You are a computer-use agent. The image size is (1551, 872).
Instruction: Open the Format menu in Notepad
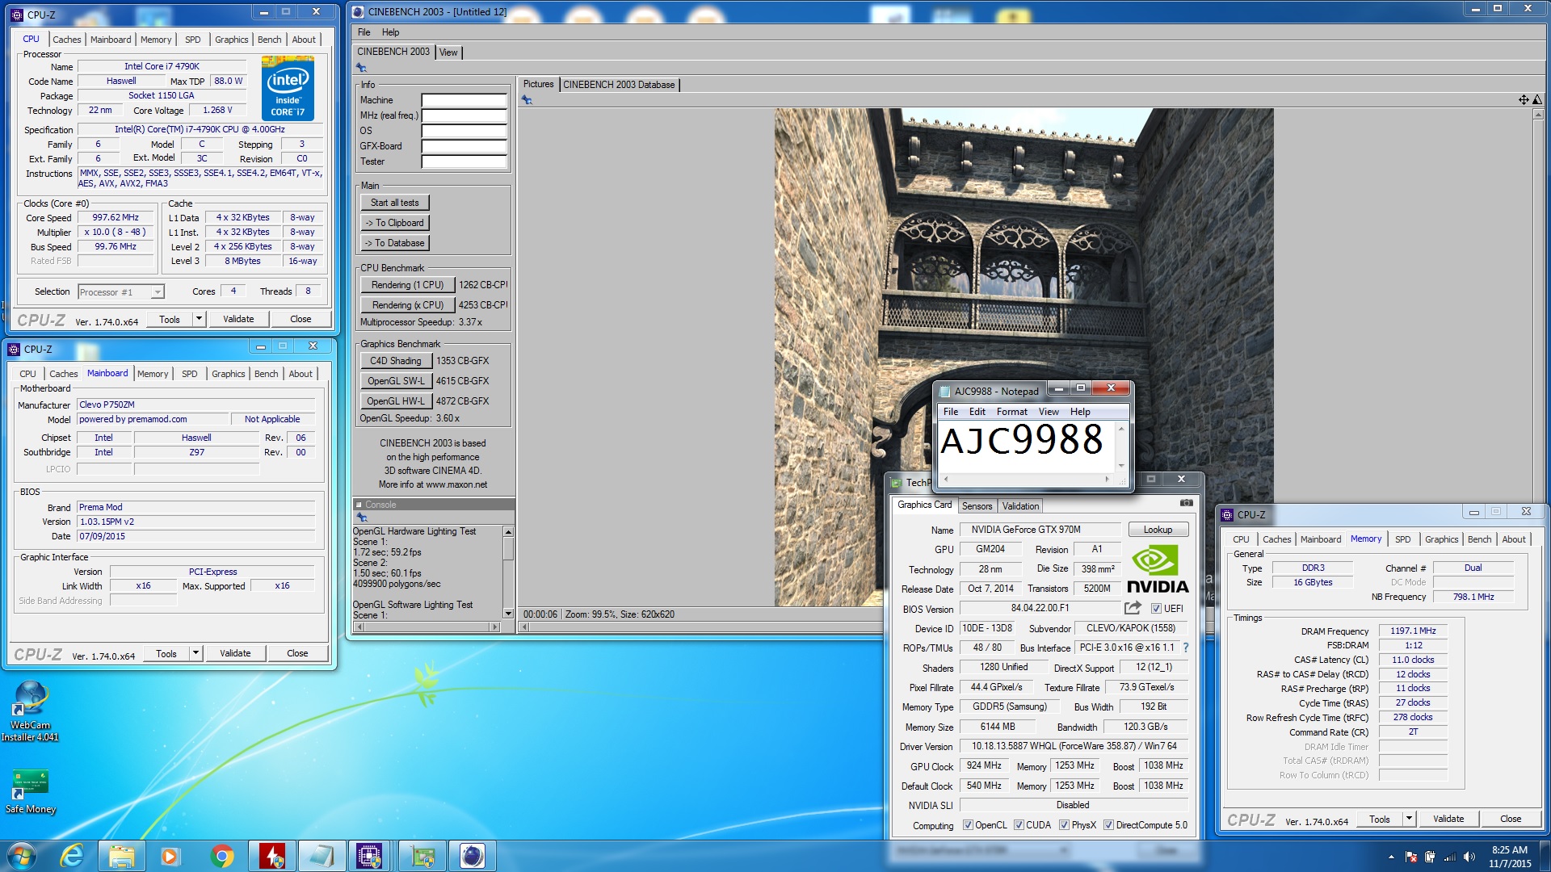pyautogui.click(x=1011, y=412)
